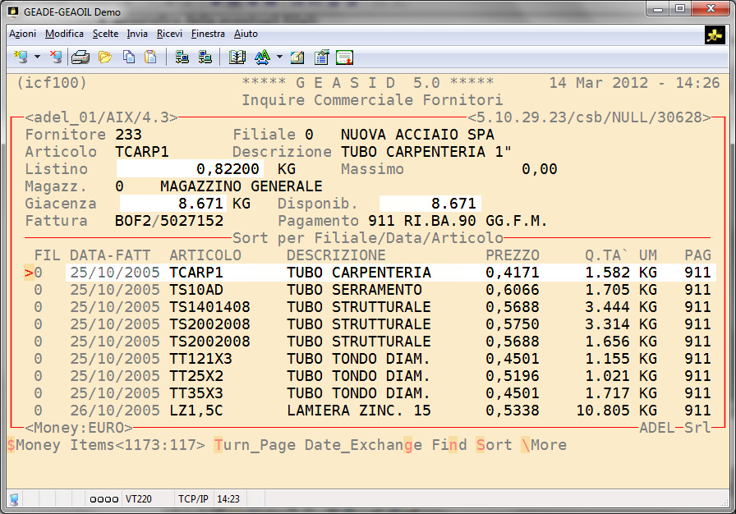Expand the dropdown arrow beside font icon
This screenshot has width=736, height=514.
pyautogui.click(x=279, y=57)
